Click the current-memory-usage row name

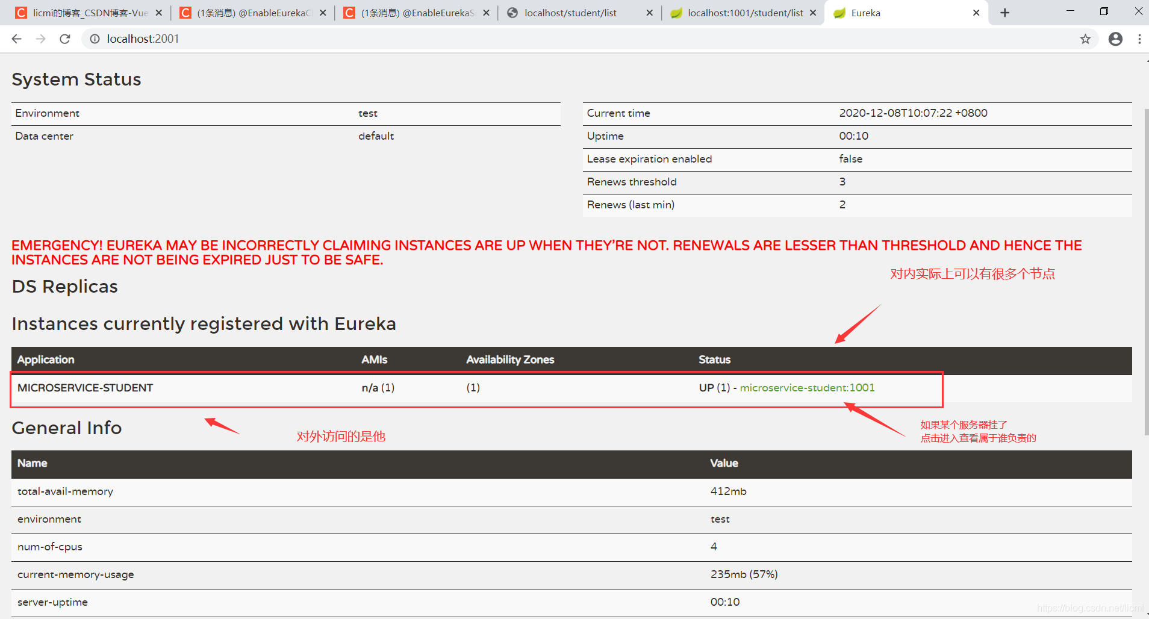pyautogui.click(x=75, y=574)
